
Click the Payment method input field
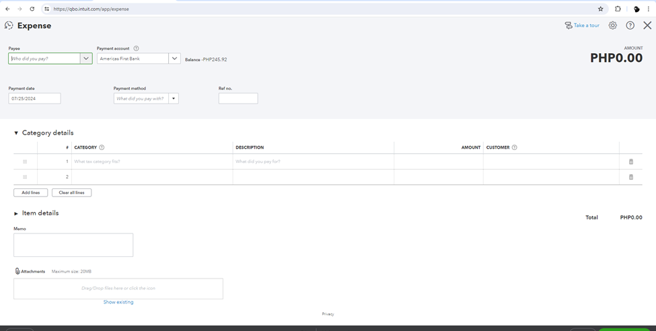pos(141,99)
